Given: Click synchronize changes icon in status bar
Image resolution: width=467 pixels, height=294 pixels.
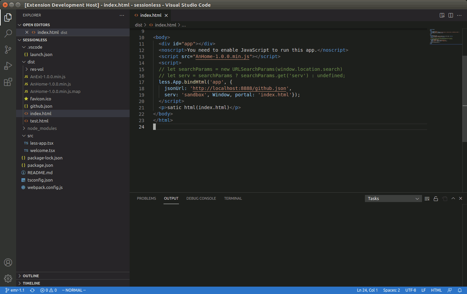Looking at the screenshot, I should pyautogui.click(x=32, y=290).
